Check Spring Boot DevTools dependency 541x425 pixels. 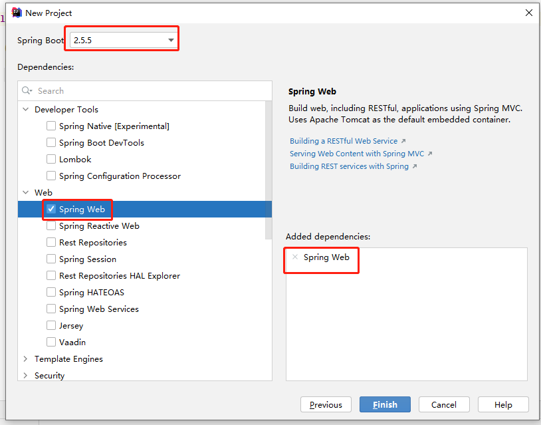[51, 142]
